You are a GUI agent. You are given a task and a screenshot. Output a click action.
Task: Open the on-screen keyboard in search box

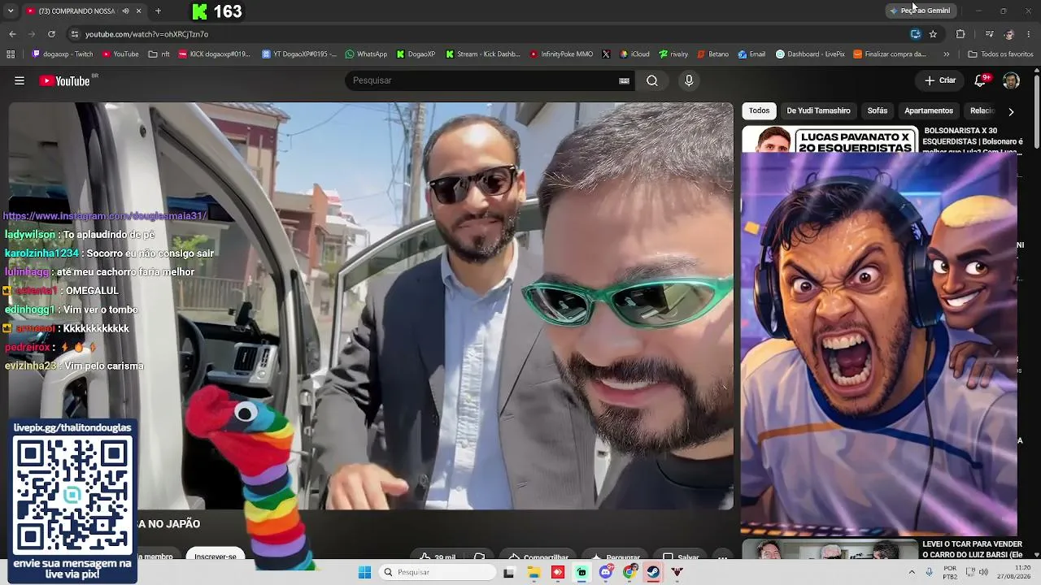pos(624,80)
